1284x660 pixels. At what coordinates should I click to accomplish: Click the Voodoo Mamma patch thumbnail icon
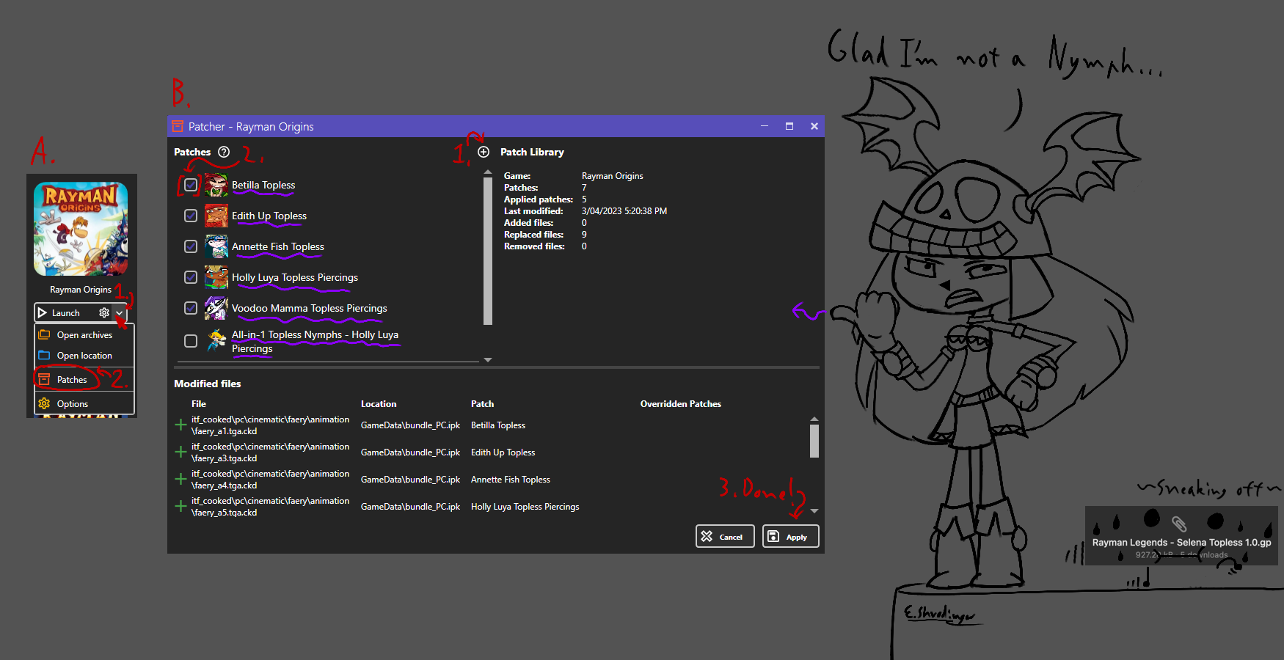click(x=216, y=308)
